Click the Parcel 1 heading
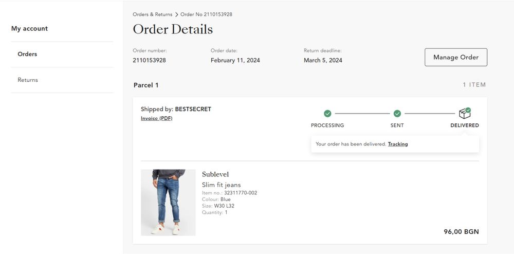Viewport: 514px width, 254px height. coord(146,85)
